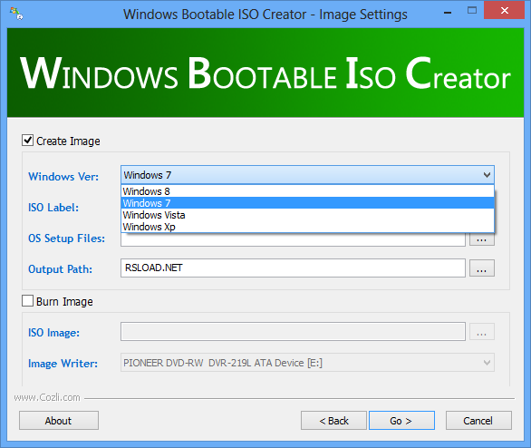Go to previous step with < Back

click(x=333, y=421)
